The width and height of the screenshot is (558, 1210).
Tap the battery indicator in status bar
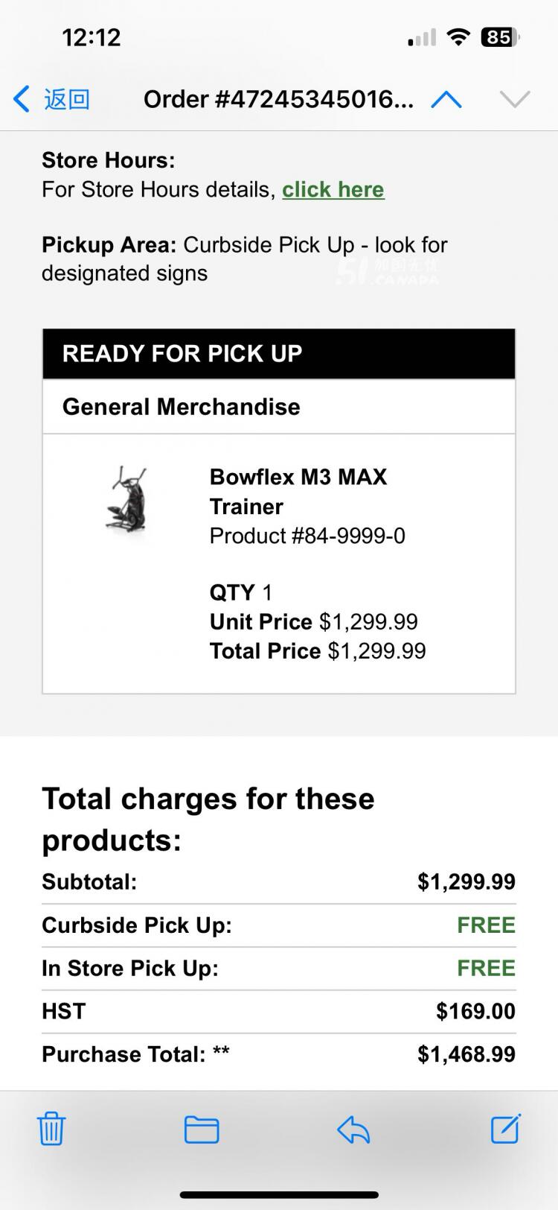pos(500,37)
